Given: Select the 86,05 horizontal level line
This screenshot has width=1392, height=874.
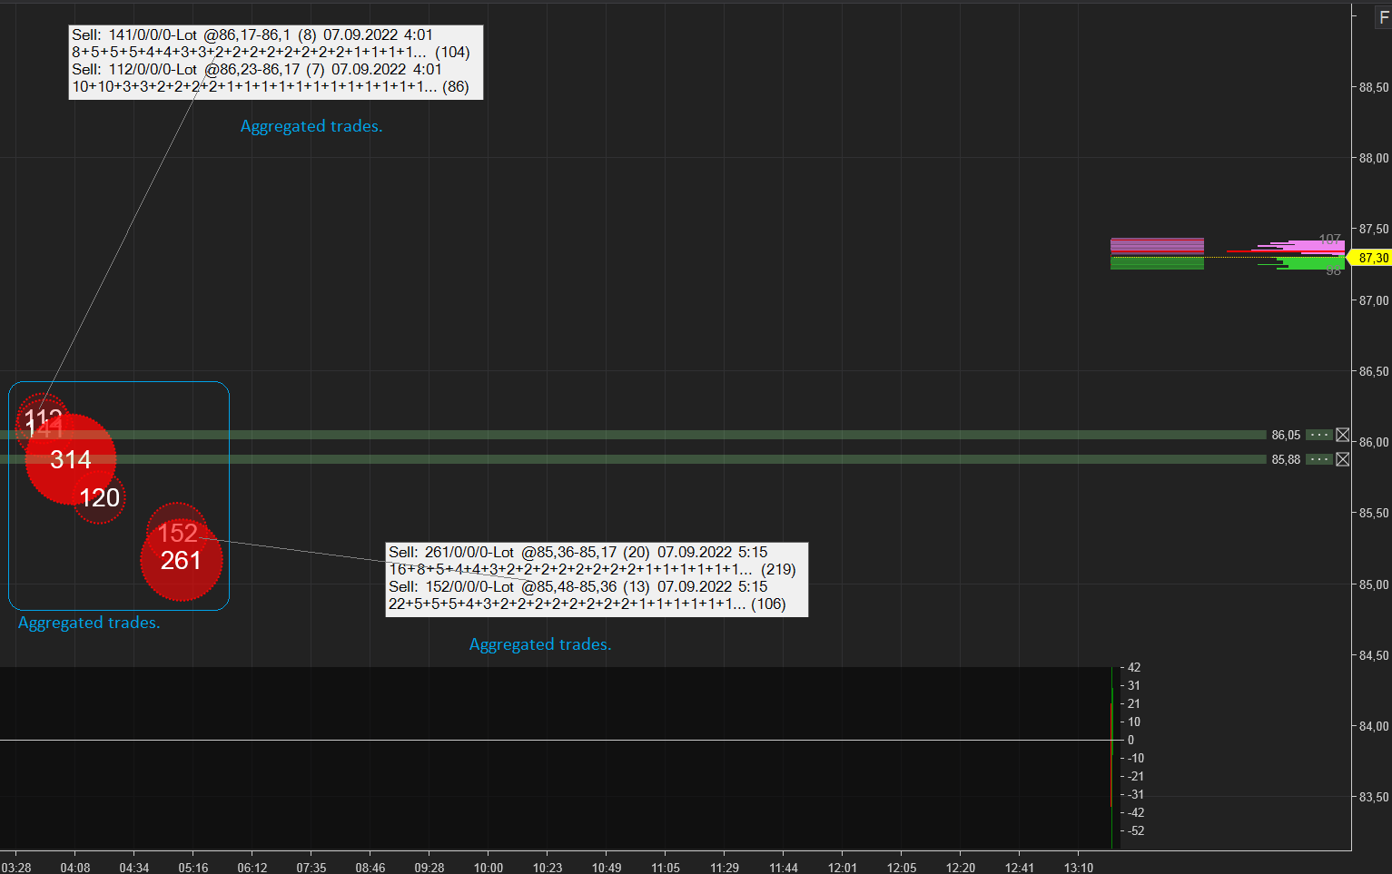Looking at the screenshot, I should (633, 435).
